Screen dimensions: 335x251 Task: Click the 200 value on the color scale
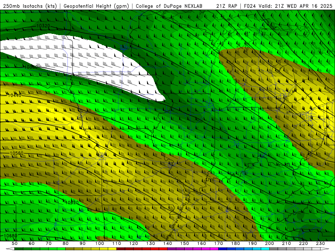(x=269, y=243)
